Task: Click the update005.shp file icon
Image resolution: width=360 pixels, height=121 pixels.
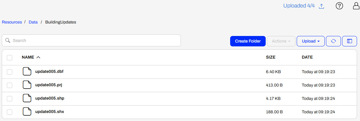Action: [x=27, y=98]
